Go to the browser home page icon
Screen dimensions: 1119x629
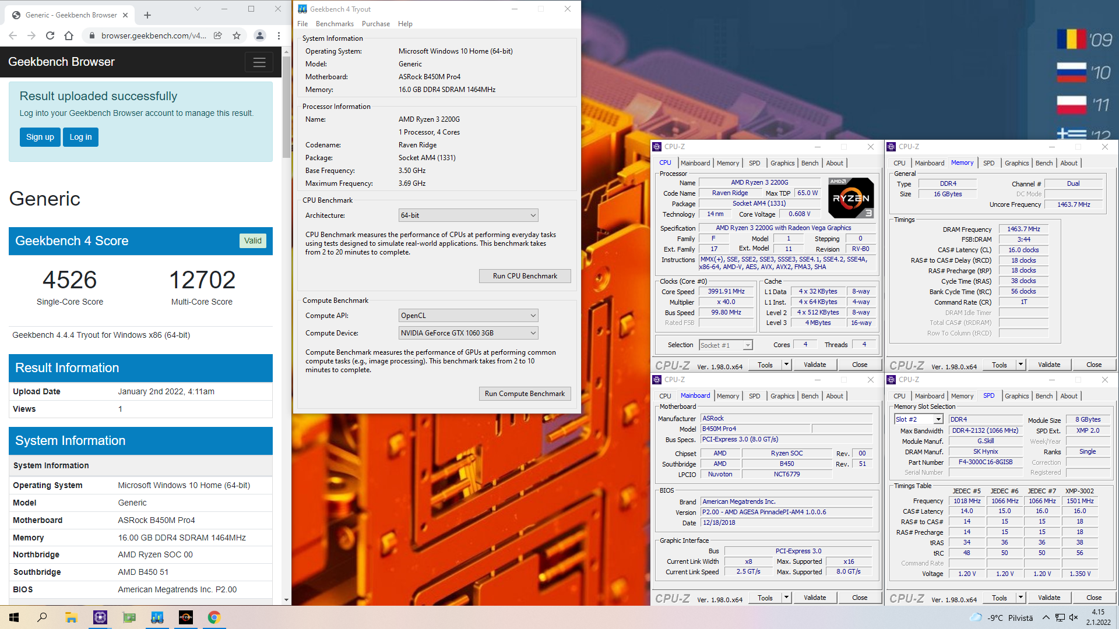click(69, 36)
